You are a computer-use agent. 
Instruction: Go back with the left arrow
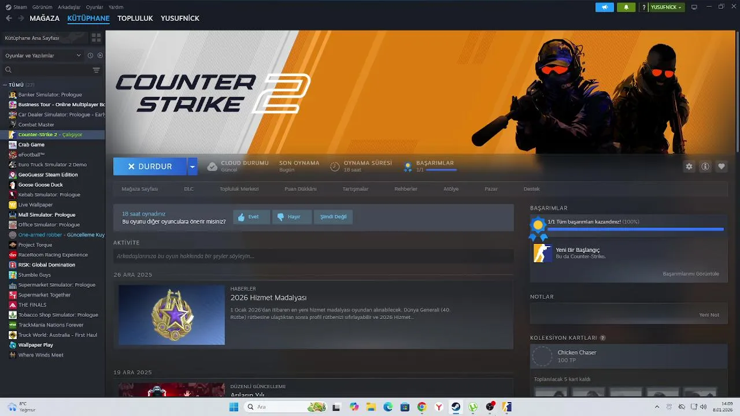(9, 18)
